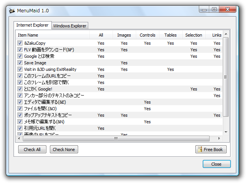Image resolution: width=246 pixels, height=183 pixels.
Task: Select the Visit in &3D using ExitReality row
Action: point(119,69)
